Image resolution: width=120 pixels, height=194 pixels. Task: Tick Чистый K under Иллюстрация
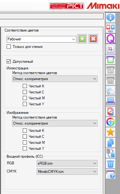click(25, 86)
